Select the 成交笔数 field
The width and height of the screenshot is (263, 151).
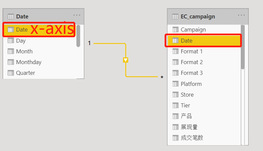point(204,138)
